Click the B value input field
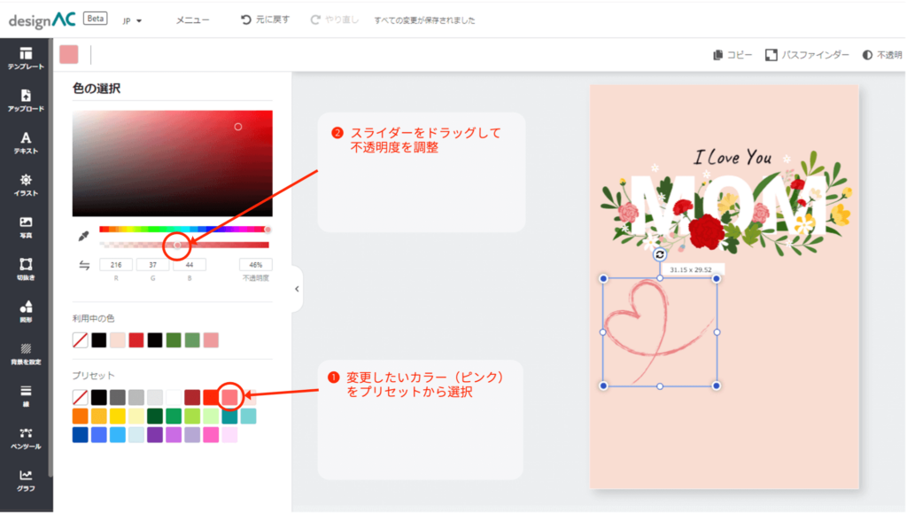Image resolution: width=907 pixels, height=514 pixels. (x=190, y=264)
